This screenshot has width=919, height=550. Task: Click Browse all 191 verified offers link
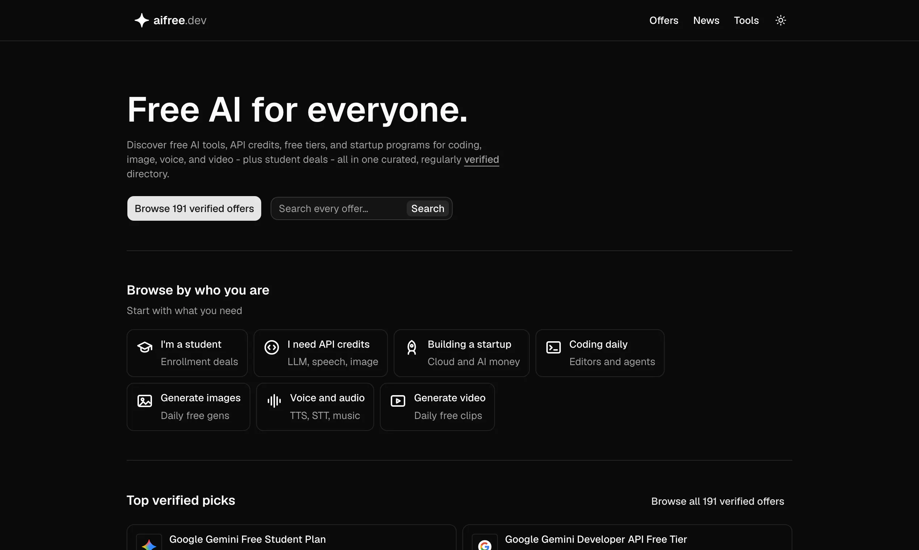coord(717,501)
